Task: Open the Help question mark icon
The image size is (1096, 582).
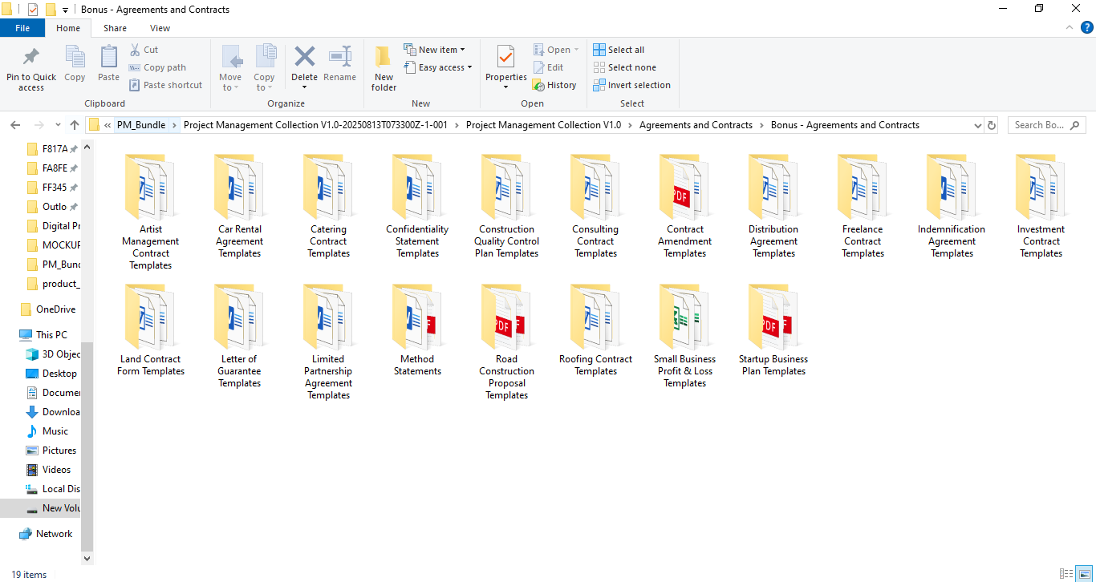Action: click(1087, 27)
